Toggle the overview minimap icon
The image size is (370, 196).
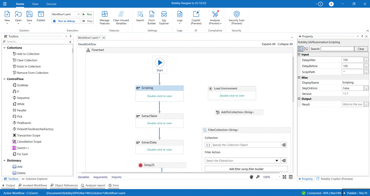(x=291, y=177)
